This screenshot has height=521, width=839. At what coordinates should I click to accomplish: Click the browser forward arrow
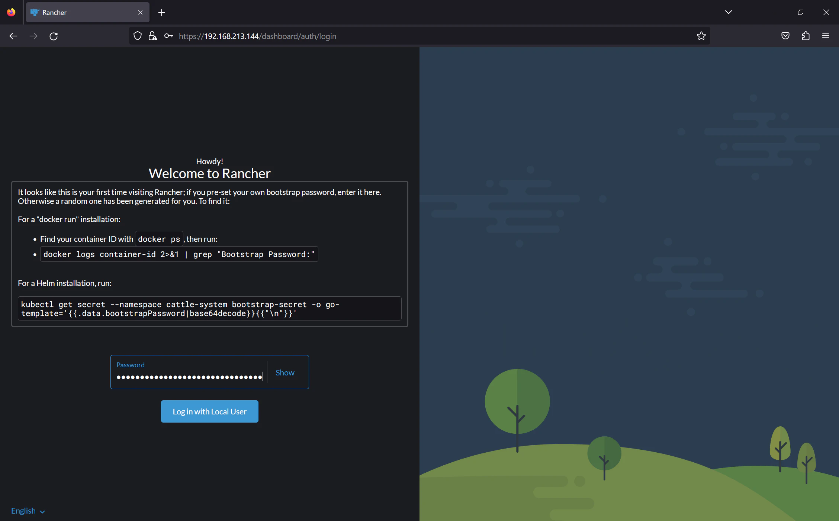pyautogui.click(x=33, y=36)
